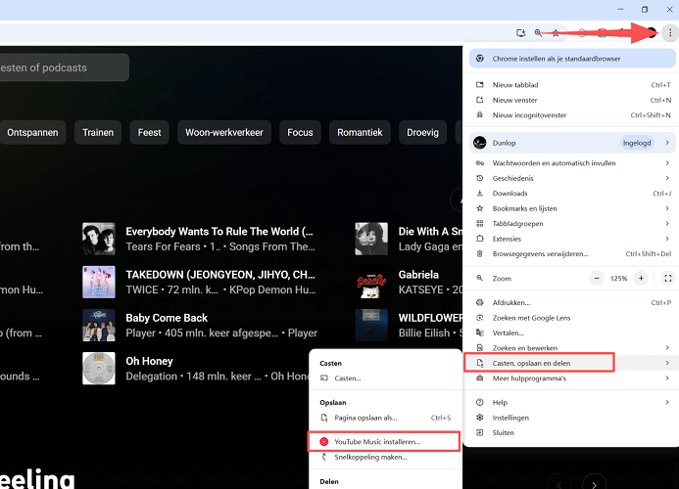Click the bookmark star icon in address bar
679x489 pixels.
(x=556, y=33)
